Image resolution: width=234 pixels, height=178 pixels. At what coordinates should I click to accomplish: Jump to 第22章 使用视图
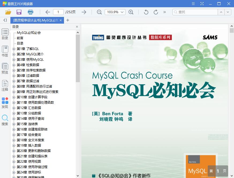coord(29,162)
